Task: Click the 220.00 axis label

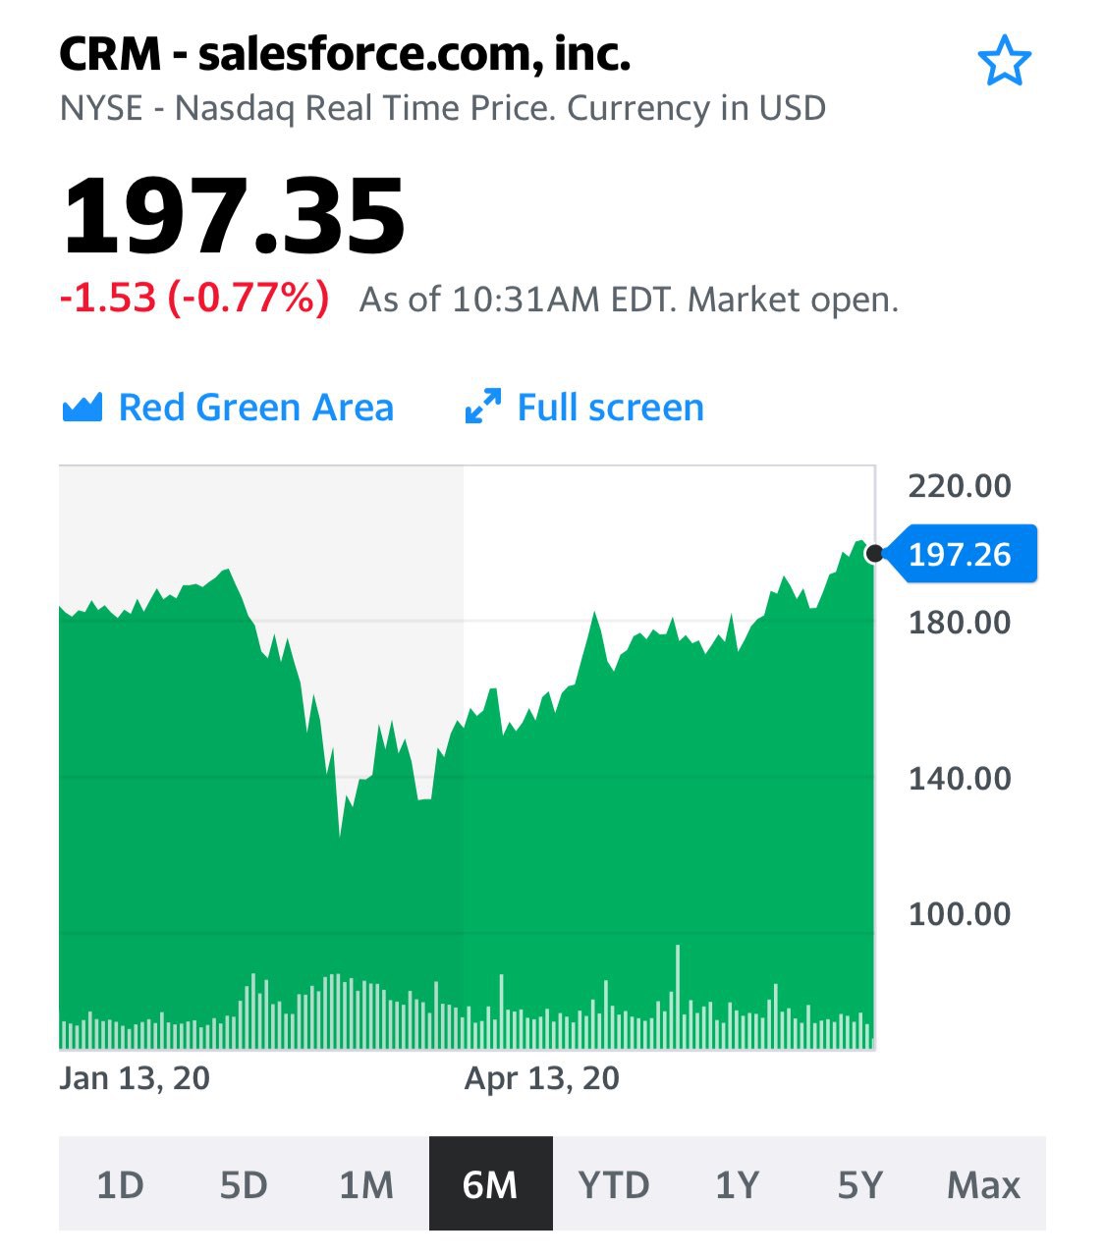Action: point(960,485)
